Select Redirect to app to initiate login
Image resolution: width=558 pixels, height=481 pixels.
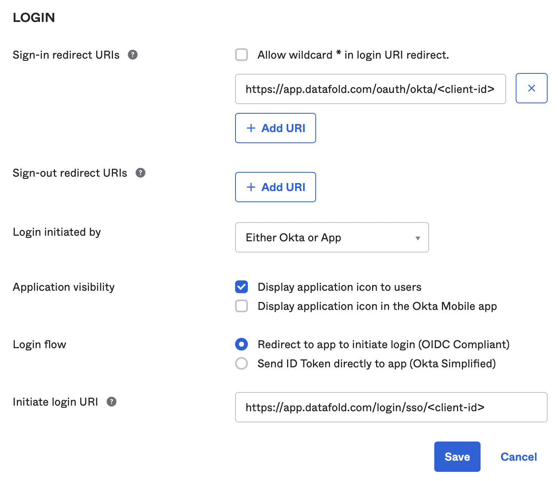click(241, 344)
